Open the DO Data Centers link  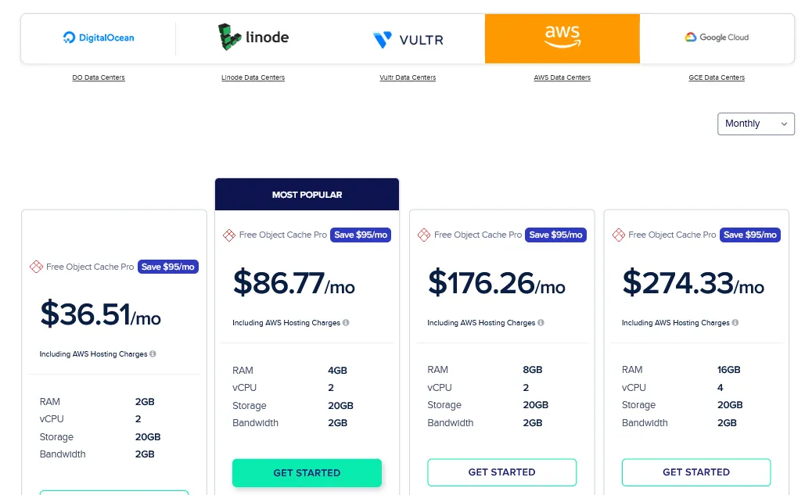pyautogui.click(x=98, y=77)
